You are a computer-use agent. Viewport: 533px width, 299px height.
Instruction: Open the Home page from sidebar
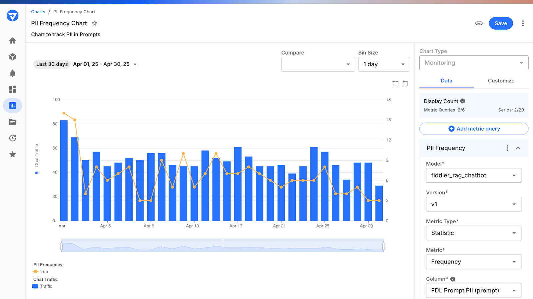point(13,41)
